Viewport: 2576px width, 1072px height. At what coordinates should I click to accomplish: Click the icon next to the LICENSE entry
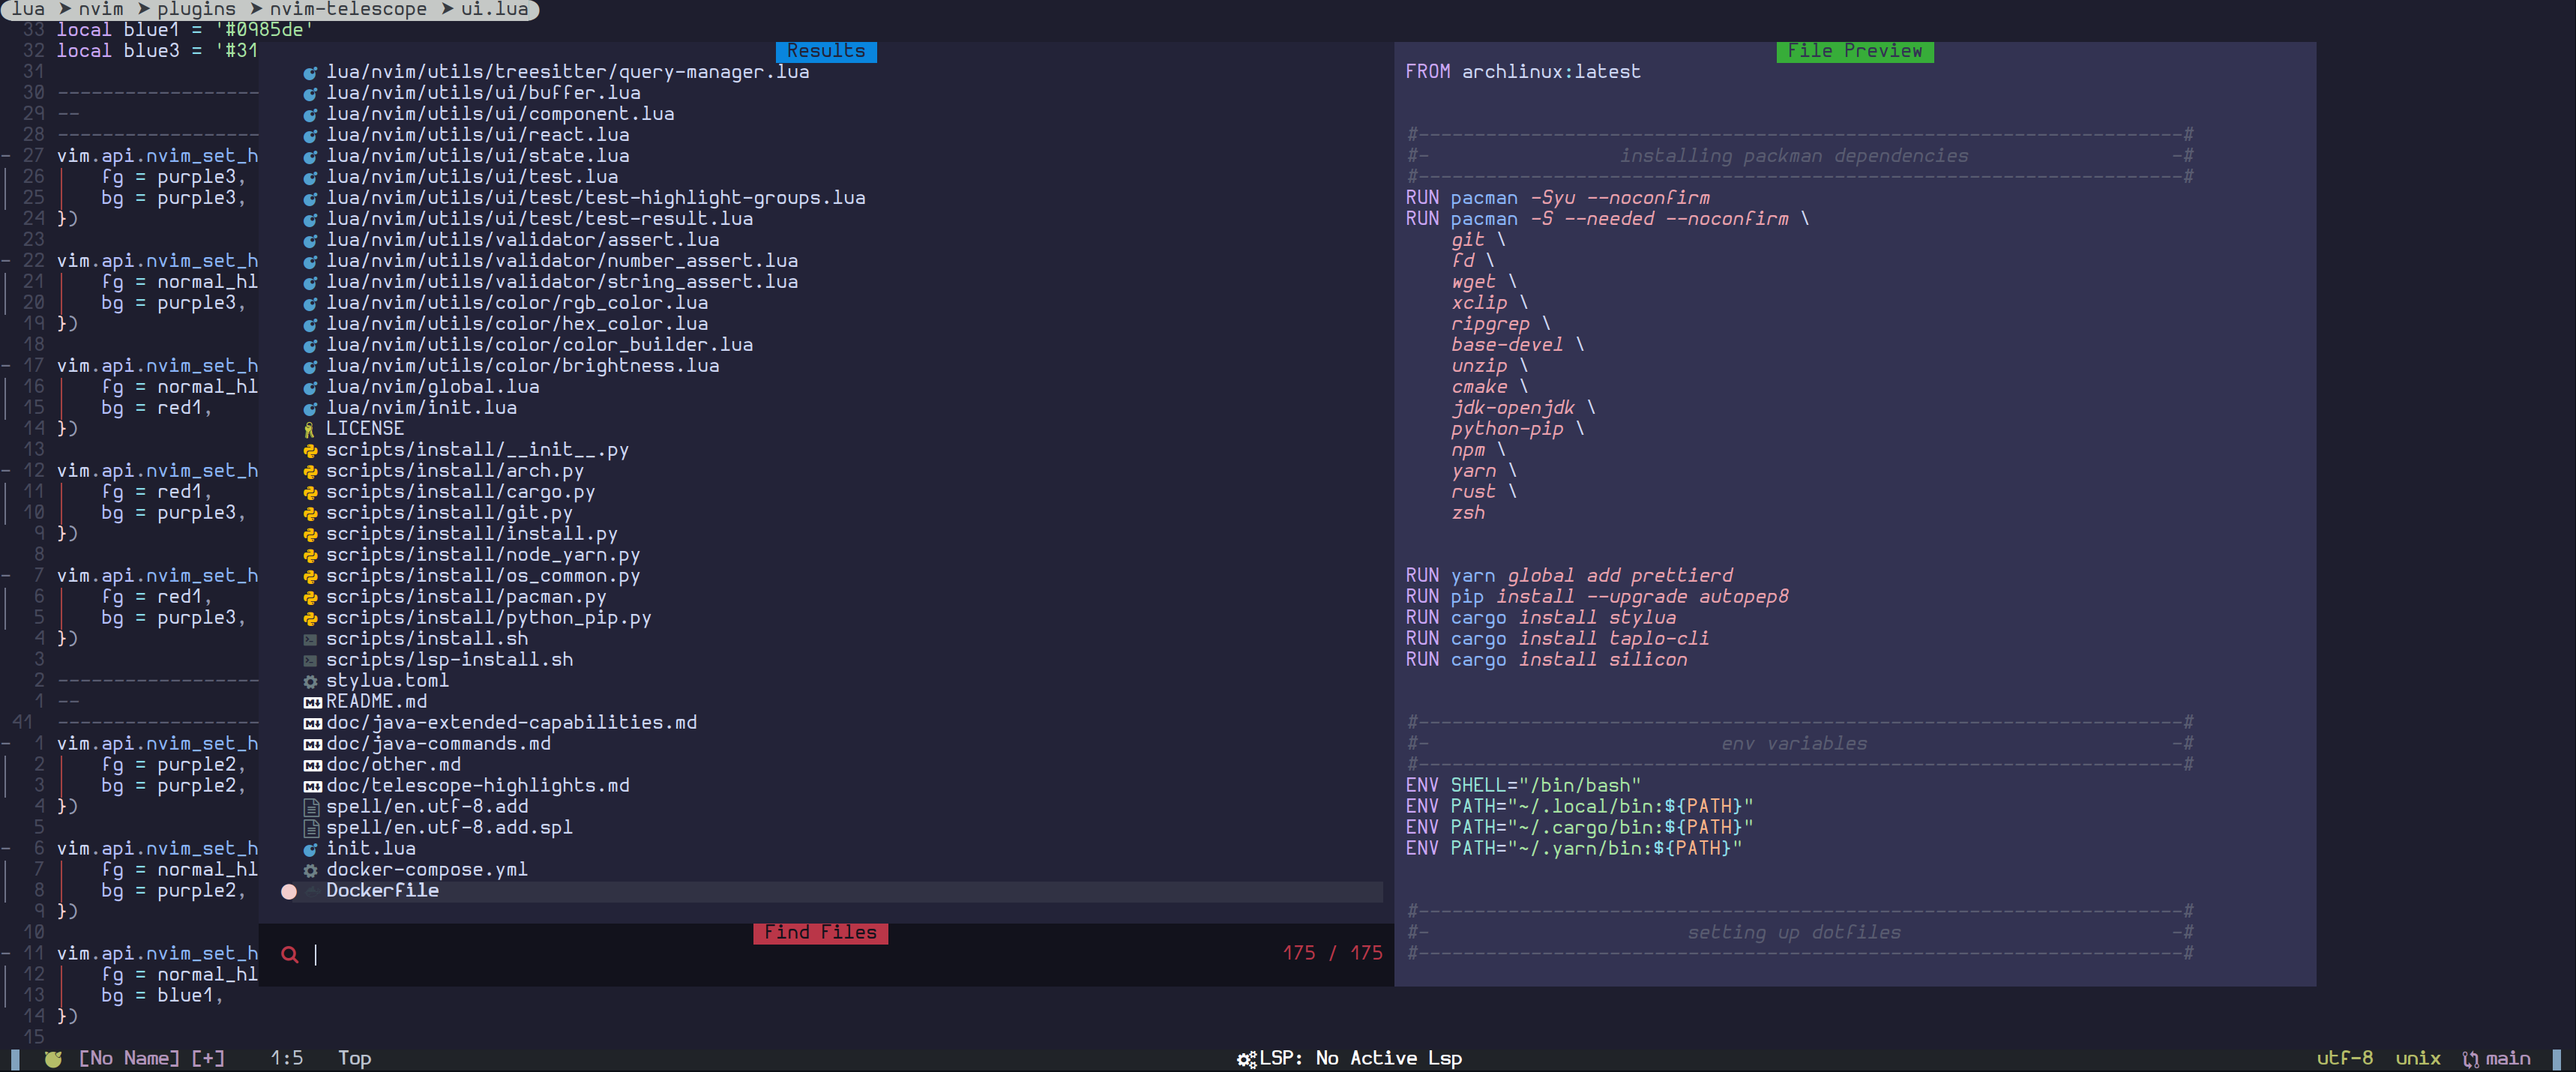pos(310,428)
